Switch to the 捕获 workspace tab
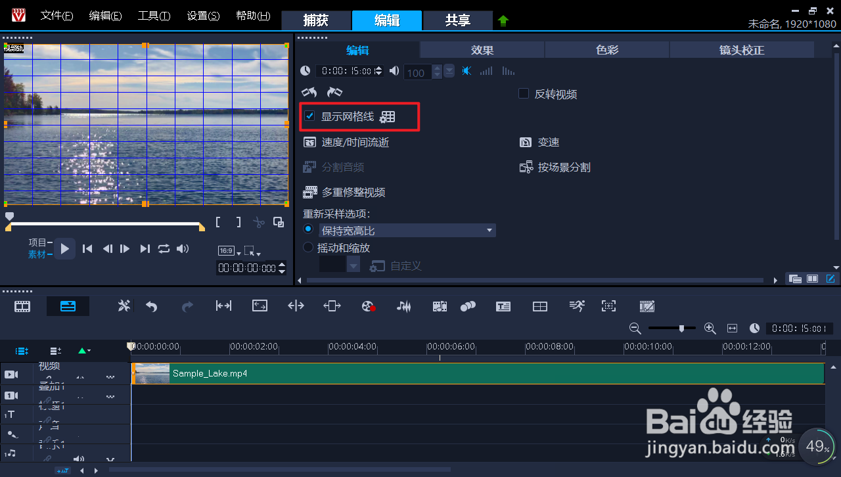841x477 pixels. click(316, 20)
